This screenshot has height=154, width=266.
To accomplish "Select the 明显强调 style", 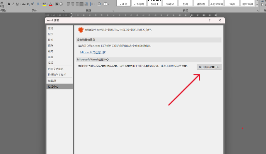I will 247,3.
